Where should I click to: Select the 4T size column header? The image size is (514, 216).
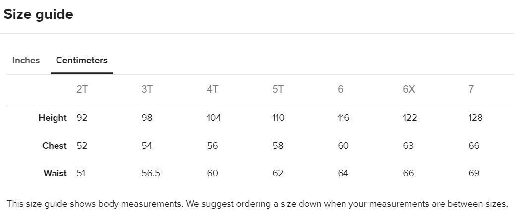coord(213,89)
